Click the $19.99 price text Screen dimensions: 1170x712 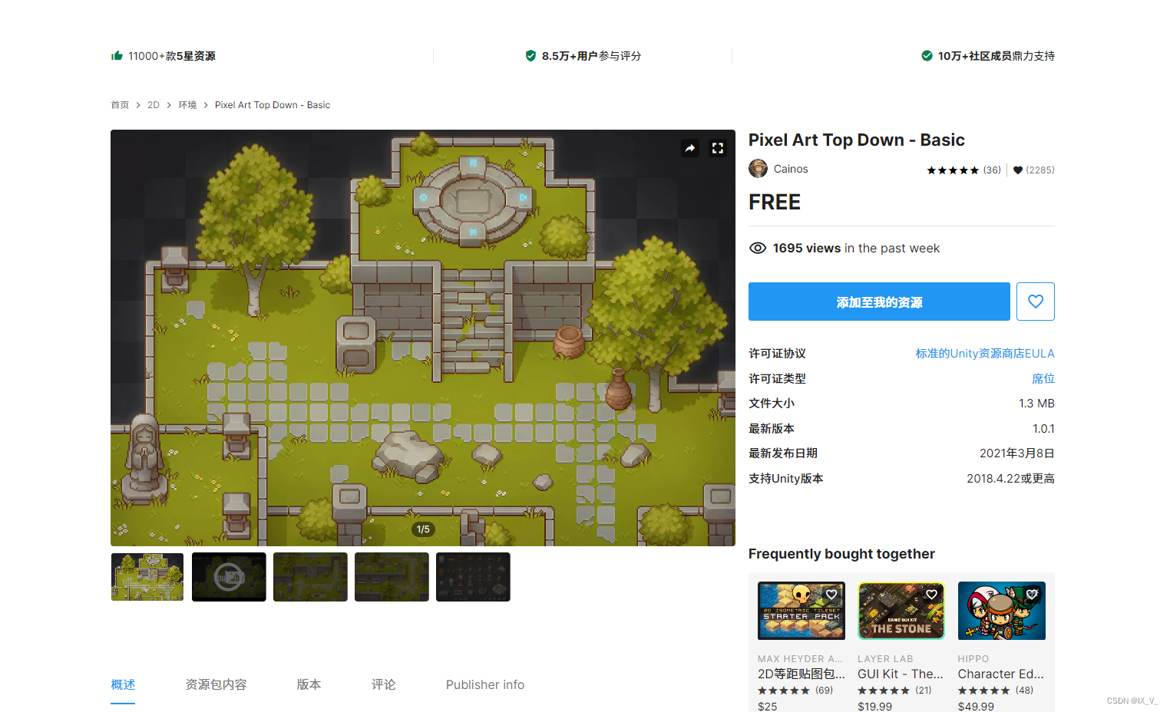pyautogui.click(x=875, y=706)
